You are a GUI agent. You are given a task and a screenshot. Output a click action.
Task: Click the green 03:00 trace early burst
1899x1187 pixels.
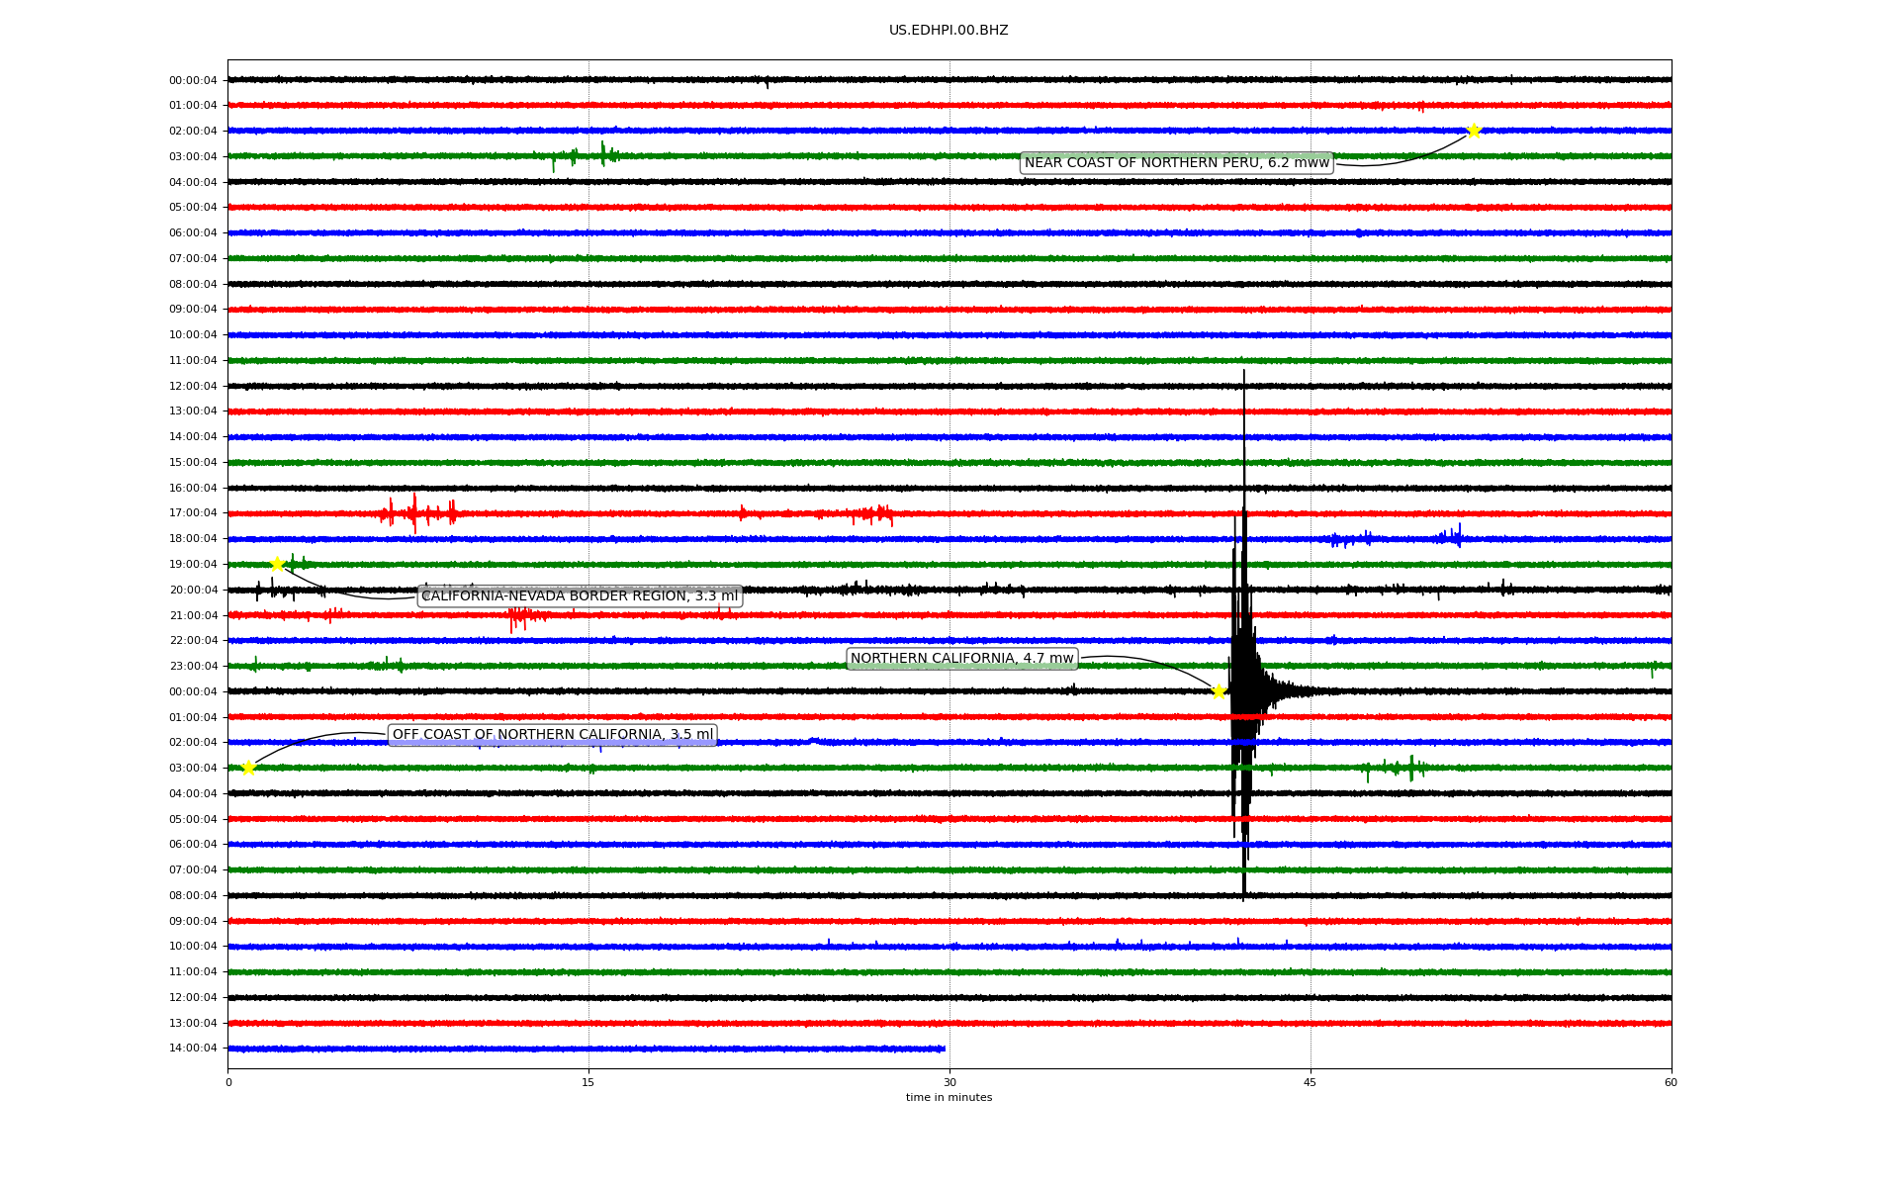(601, 154)
